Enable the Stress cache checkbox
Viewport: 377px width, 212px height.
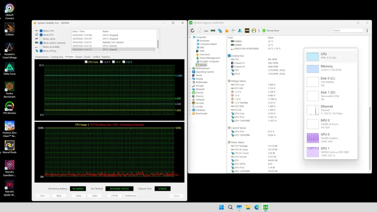[41, 39]
